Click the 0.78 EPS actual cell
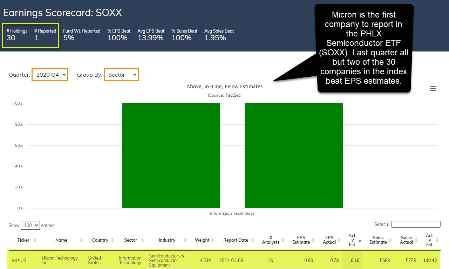The height and width of the screenshot is (269, 449). (x=334, y=260)
